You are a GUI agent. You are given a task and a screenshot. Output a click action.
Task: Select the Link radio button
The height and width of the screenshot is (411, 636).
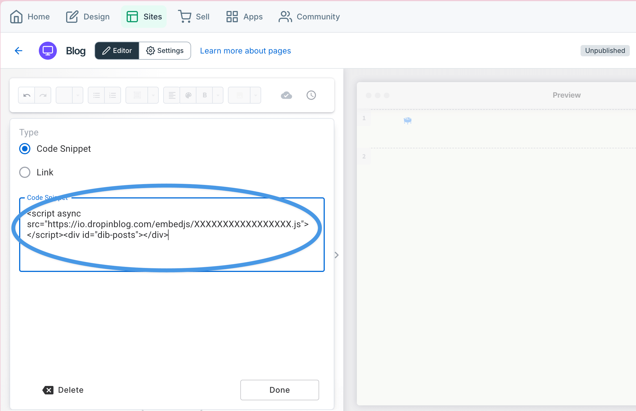point(25,172)
